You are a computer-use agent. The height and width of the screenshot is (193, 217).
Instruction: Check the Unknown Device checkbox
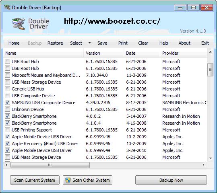point(8,109)
